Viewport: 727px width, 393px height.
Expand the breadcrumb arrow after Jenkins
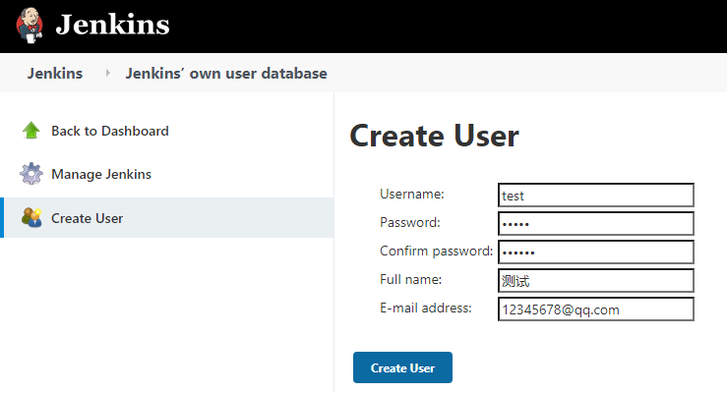point(107,73)
